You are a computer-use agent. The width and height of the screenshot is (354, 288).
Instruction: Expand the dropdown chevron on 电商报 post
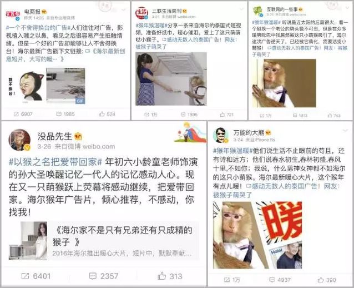124,9
